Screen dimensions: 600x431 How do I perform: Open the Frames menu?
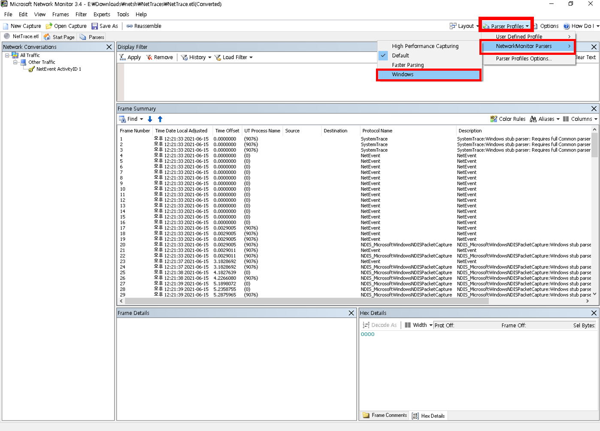click(x=61, y=15)
